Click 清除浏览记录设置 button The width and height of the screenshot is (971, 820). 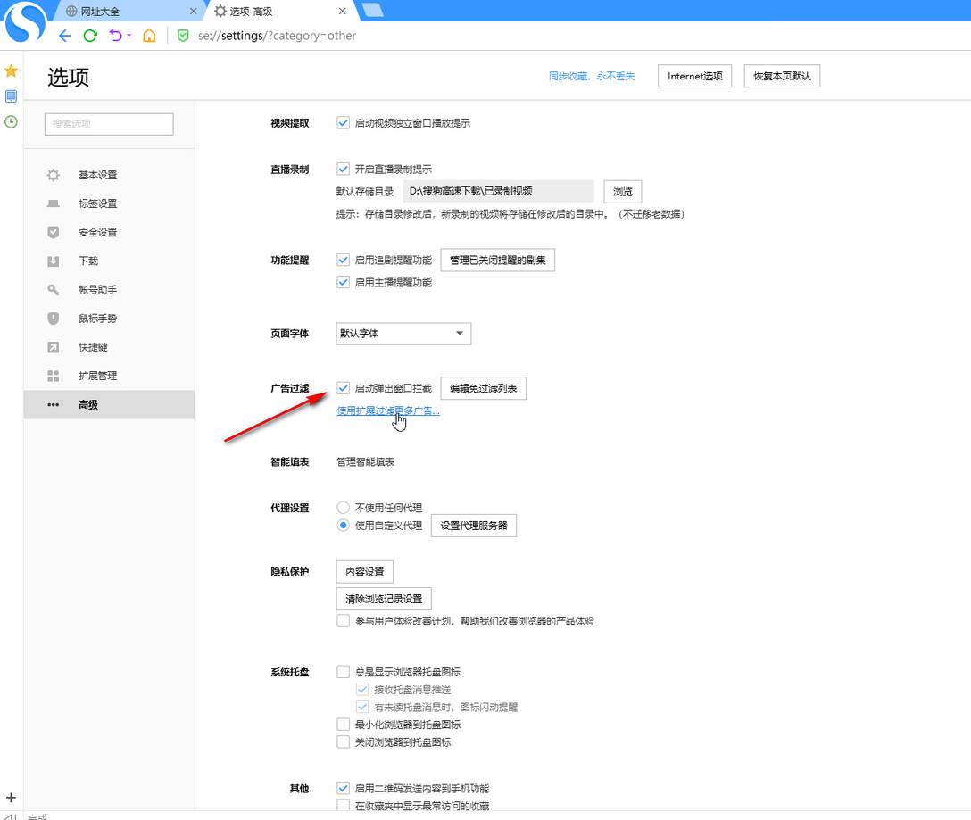tap(384, 599)
